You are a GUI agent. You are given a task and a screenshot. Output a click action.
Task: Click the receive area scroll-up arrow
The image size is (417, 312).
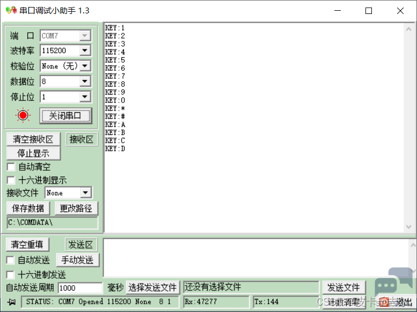(x=409, y=30)
